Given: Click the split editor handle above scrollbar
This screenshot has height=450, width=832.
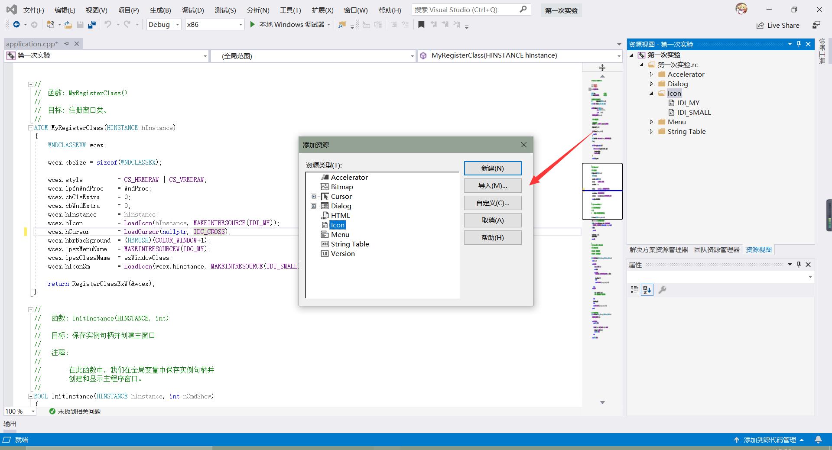Looking at the screenshot, I should (x=602, y=68).
